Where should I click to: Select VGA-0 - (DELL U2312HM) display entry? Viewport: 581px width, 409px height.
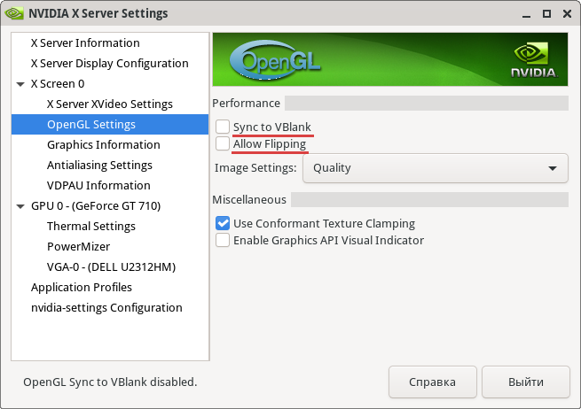(x=111, y=266)
